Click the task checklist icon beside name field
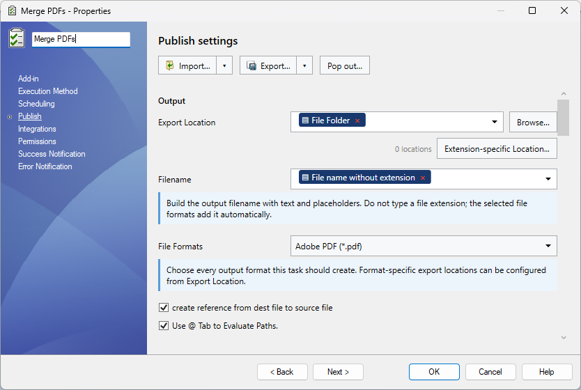 tap(17, 38)
